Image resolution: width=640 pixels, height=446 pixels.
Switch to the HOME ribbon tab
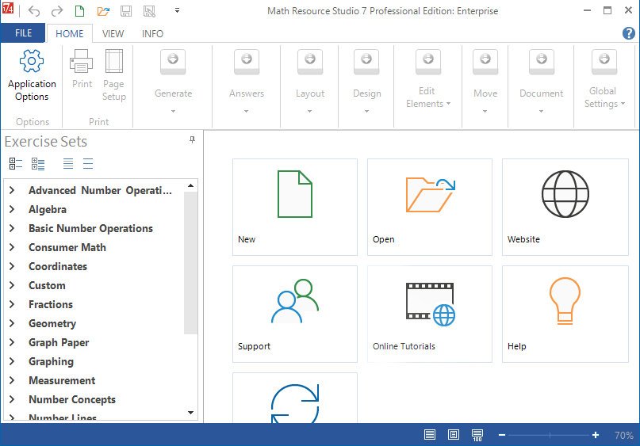pos(69,33)
